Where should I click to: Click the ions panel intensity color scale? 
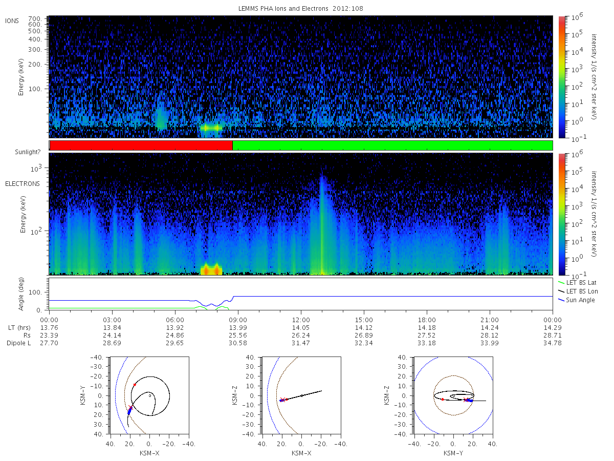point(562,77)
